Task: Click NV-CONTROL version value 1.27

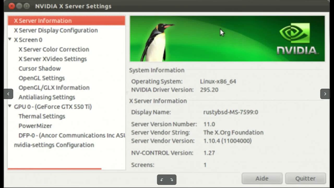Action: pos(209,153)
